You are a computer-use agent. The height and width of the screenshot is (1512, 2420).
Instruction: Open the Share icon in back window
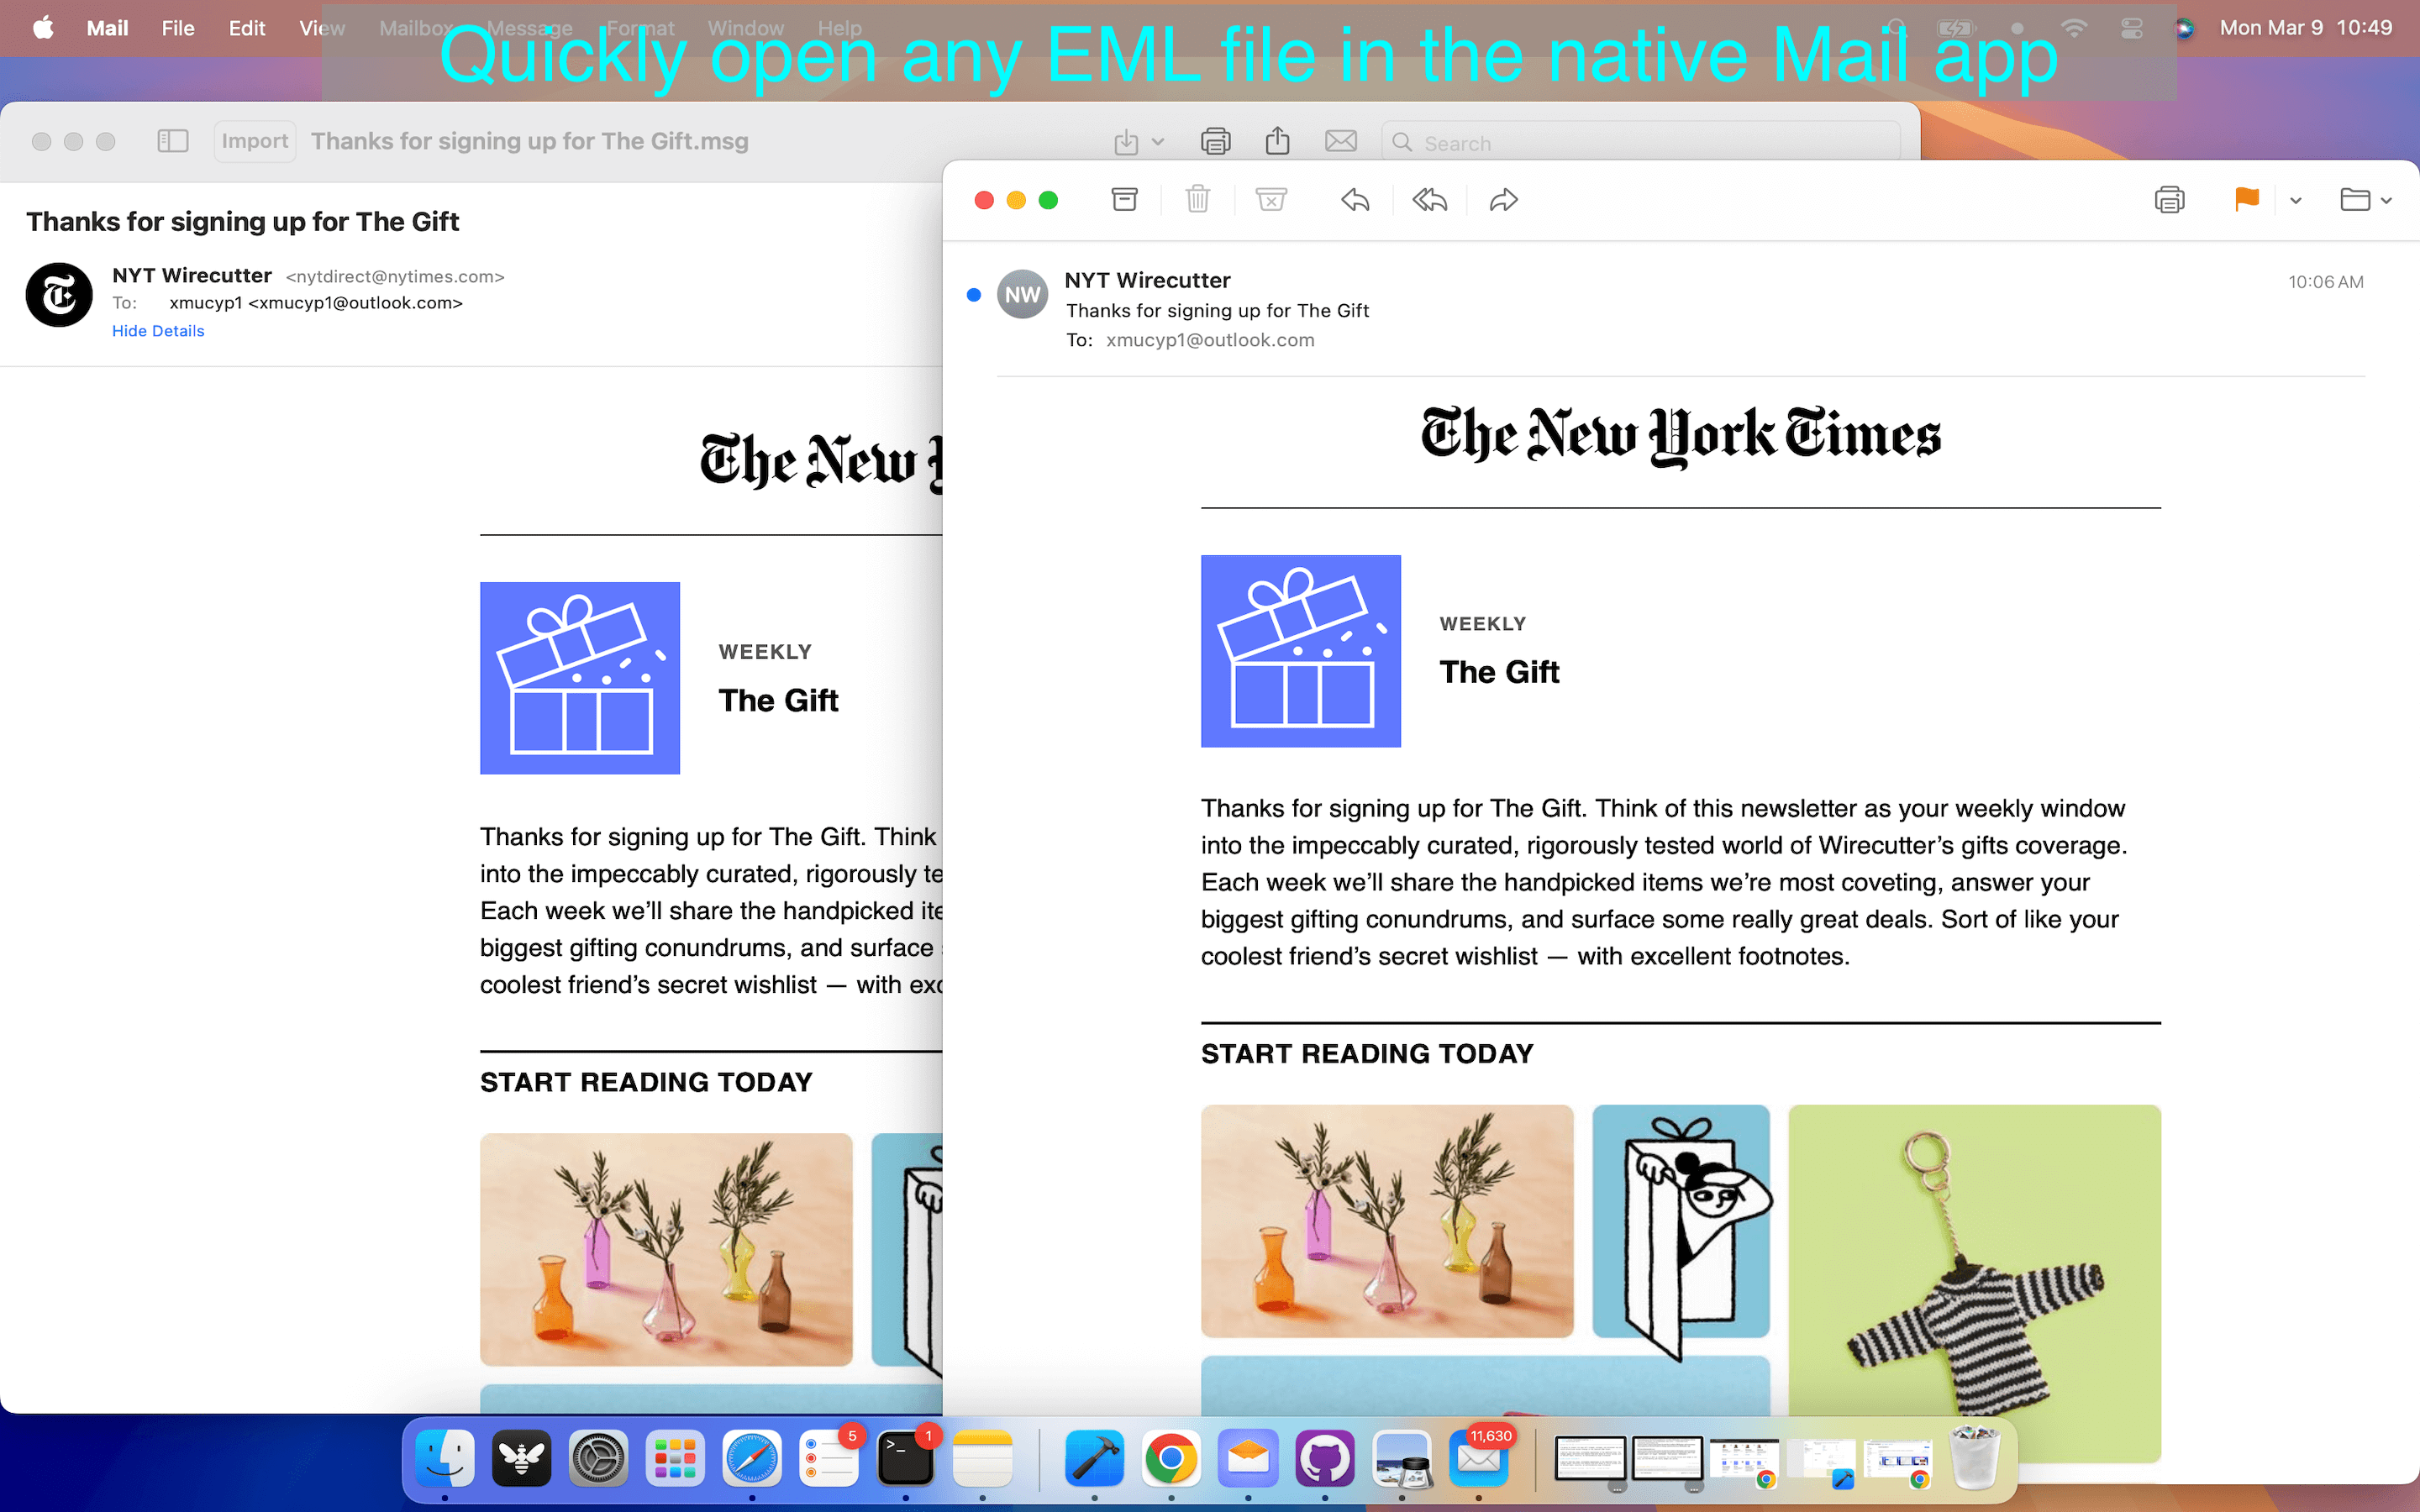(x=1277, y=140)
